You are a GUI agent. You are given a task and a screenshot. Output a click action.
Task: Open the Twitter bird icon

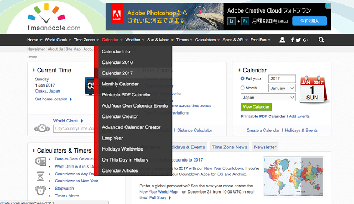click(x=298, y=40)
